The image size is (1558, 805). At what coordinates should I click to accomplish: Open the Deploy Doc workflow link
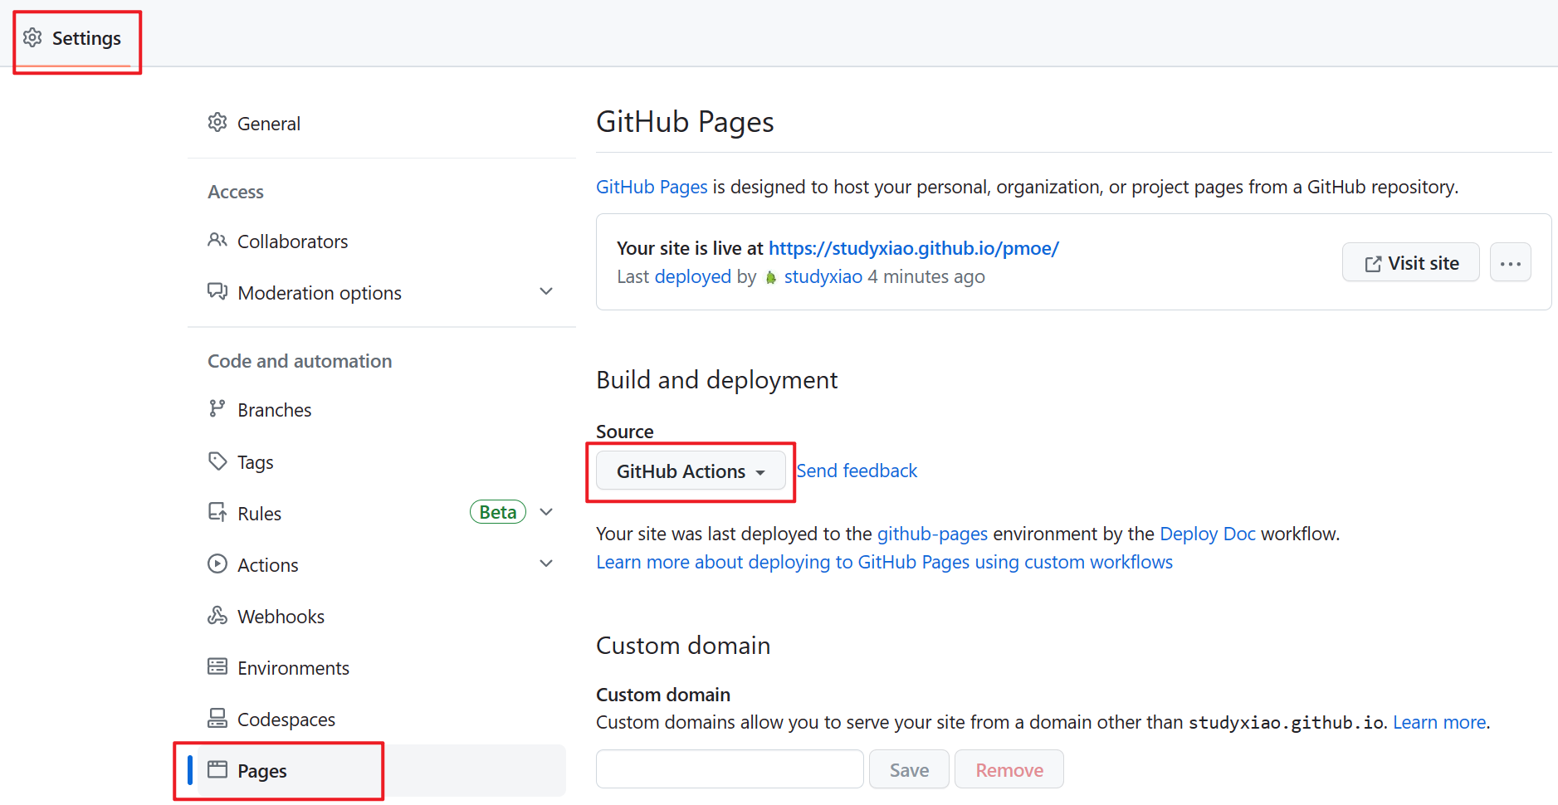tap(1208, 534)
